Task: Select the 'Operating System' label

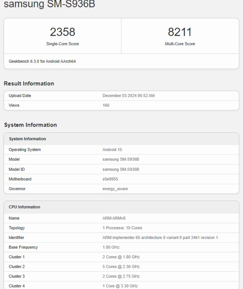Action: (x=25, y=150)
